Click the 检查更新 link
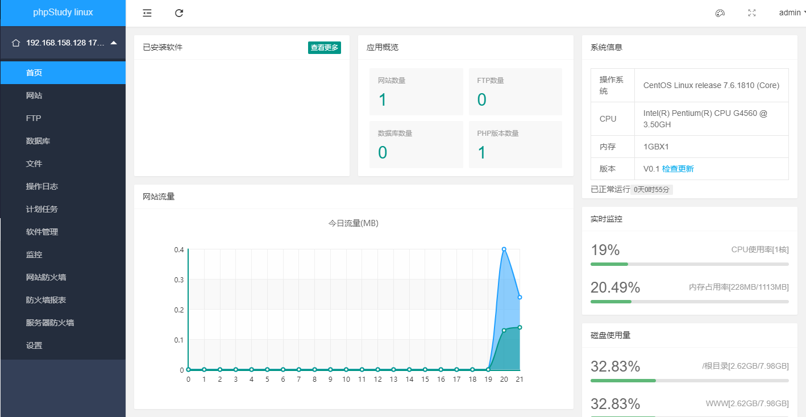This screenshot has width=806, height=417. [x=678, y=169]
